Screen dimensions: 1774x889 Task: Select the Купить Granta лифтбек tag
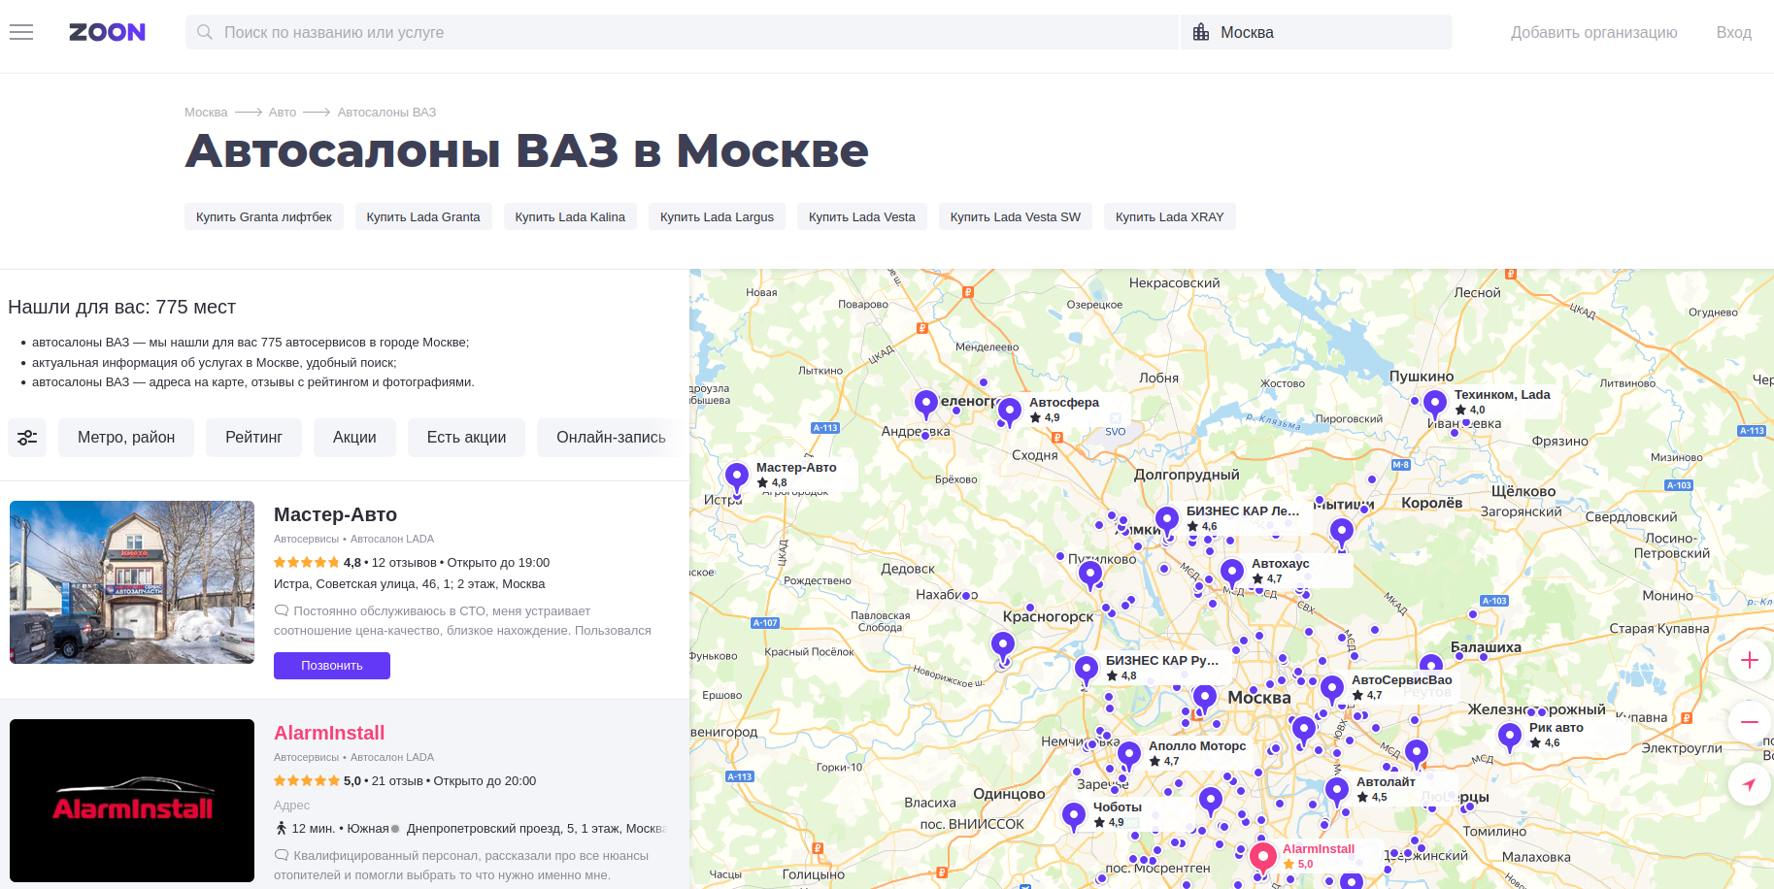264,216
